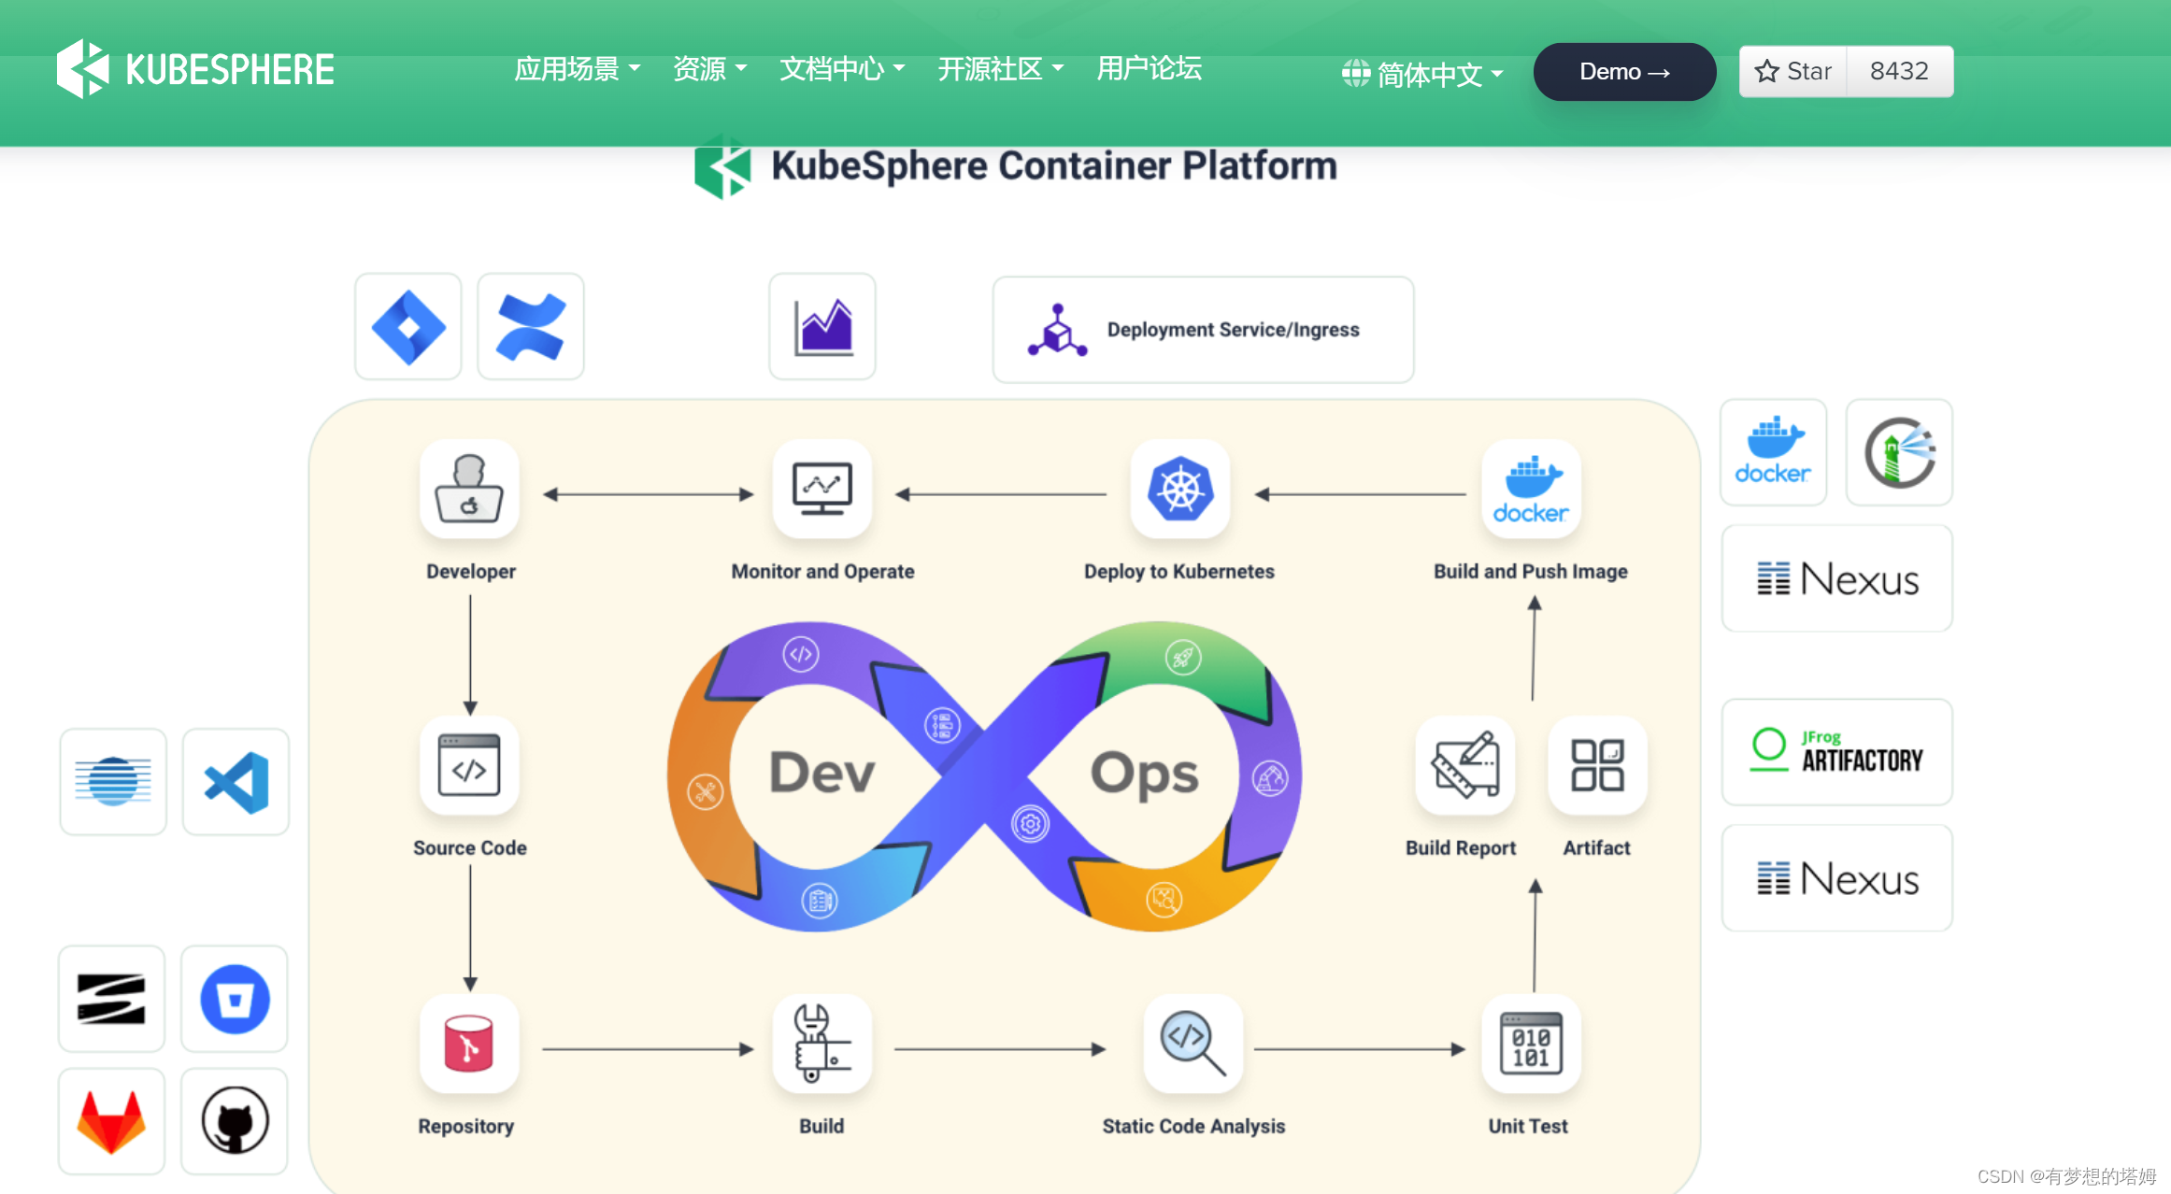
Task: Select the Confluence icon tile
Action: (x=531, y=327)
